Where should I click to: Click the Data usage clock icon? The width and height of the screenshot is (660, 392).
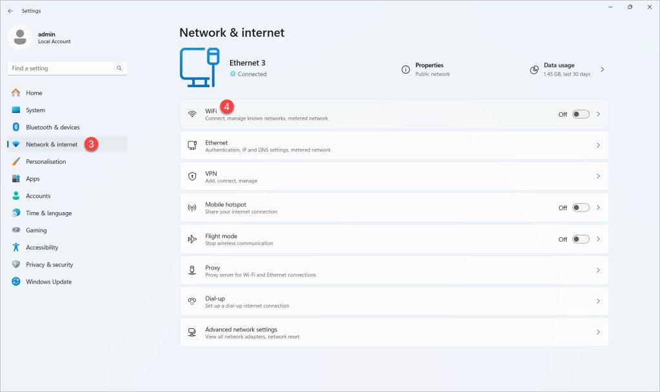534,69
